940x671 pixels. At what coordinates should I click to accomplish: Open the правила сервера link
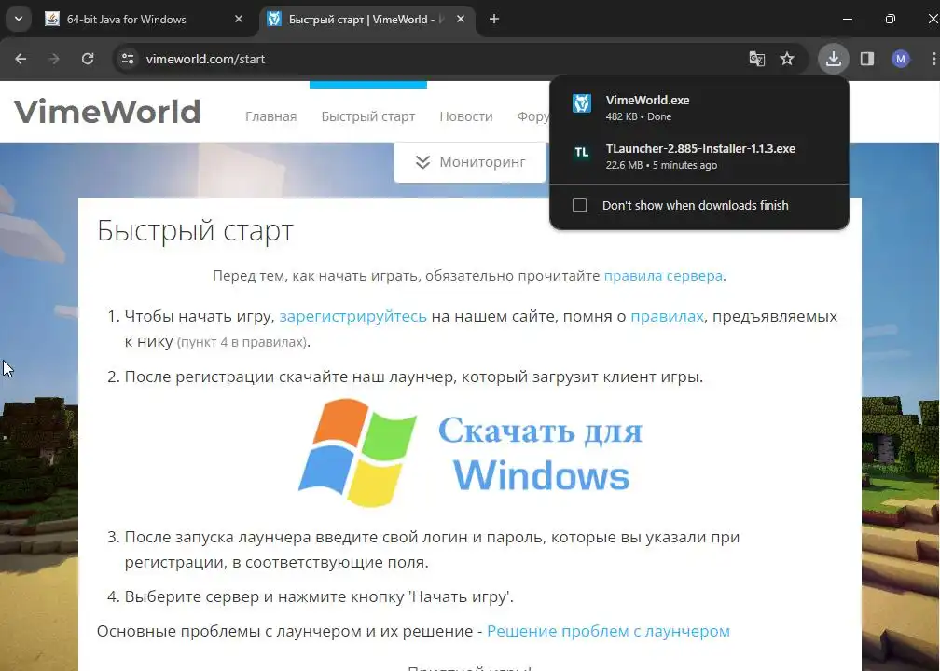663,276
